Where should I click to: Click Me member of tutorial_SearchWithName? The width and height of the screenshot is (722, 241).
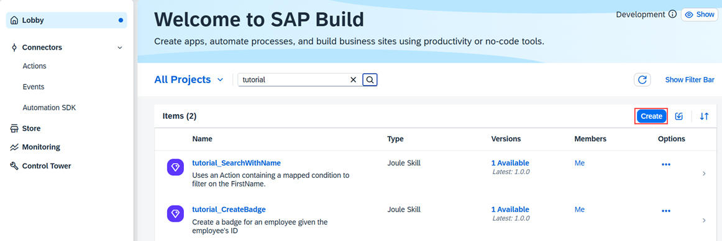click(x=579, y=163)
